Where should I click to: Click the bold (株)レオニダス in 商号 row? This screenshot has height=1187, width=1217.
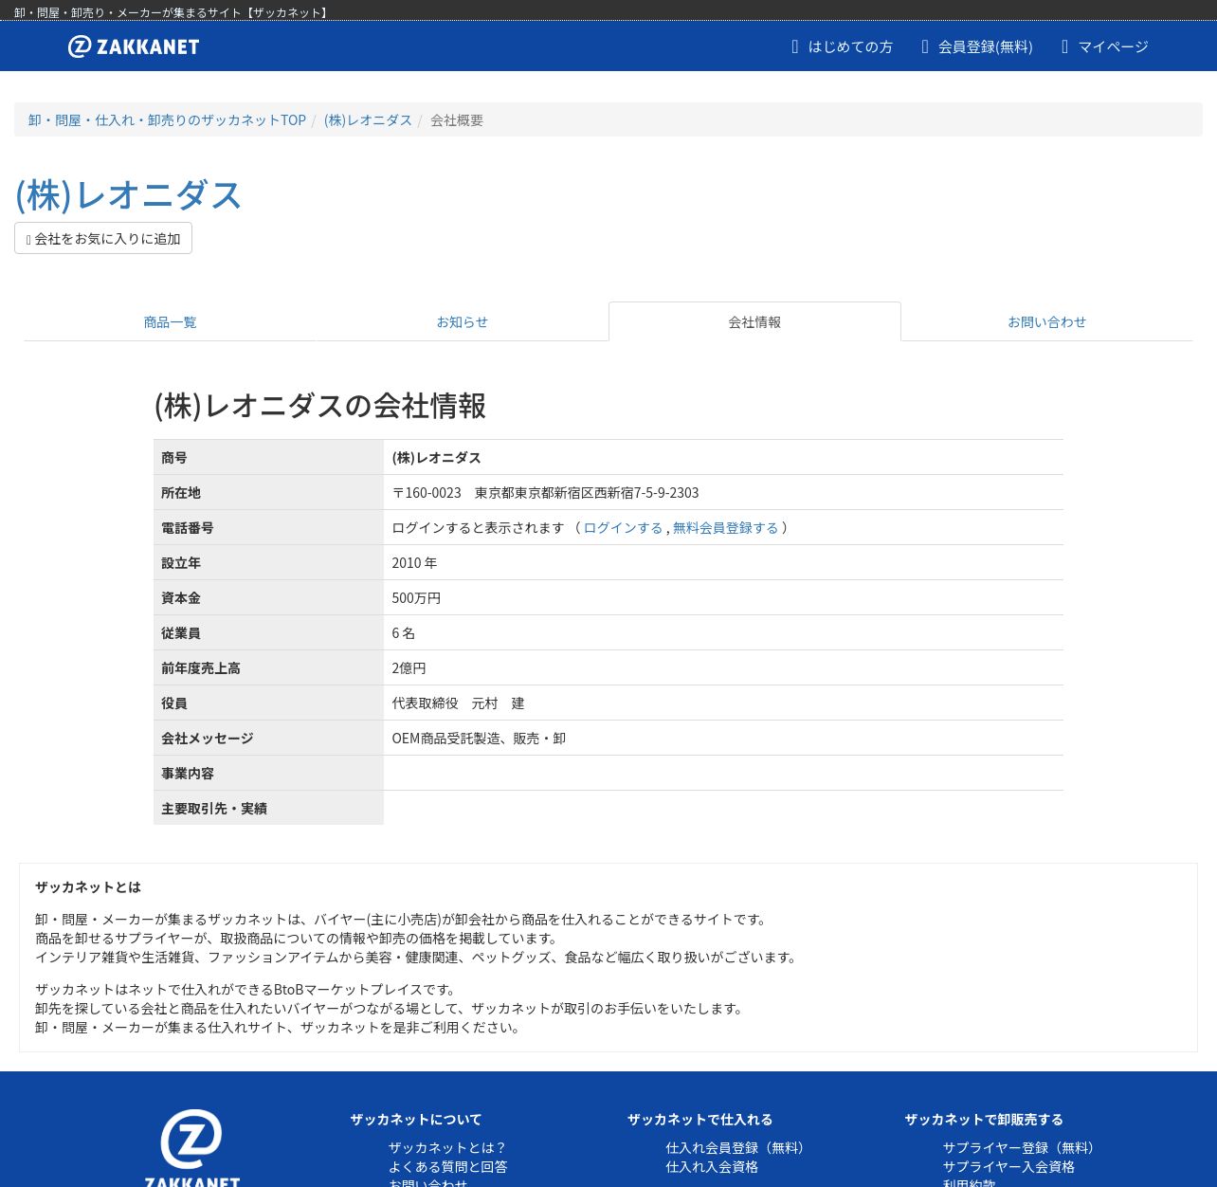pyautogui.click(x=436, y=458)
